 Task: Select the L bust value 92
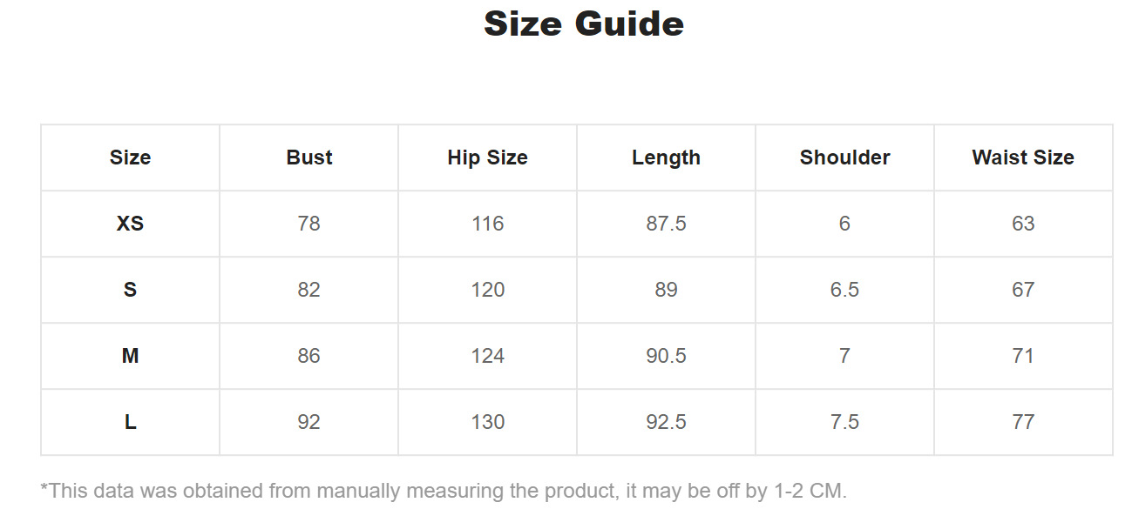point(309,422)
